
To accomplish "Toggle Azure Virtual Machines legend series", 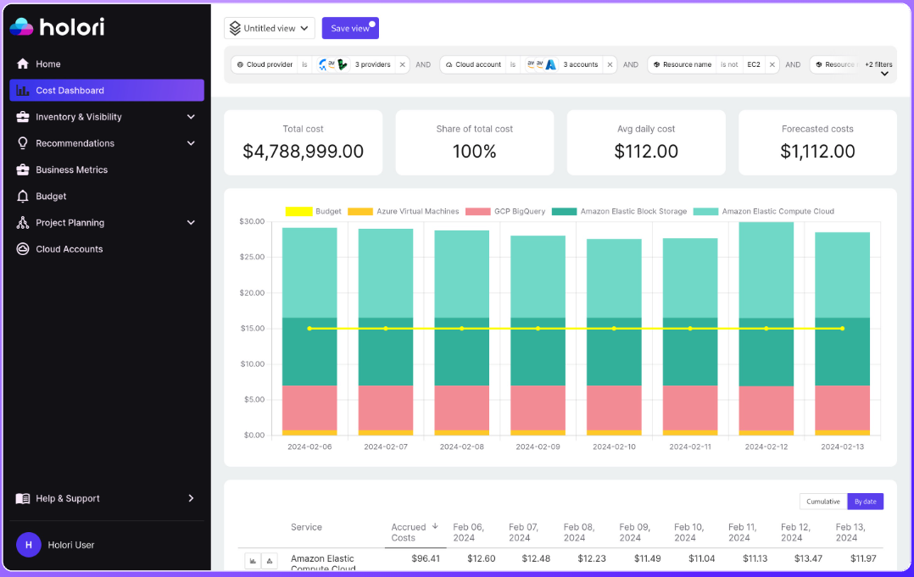I will point(404,211).
